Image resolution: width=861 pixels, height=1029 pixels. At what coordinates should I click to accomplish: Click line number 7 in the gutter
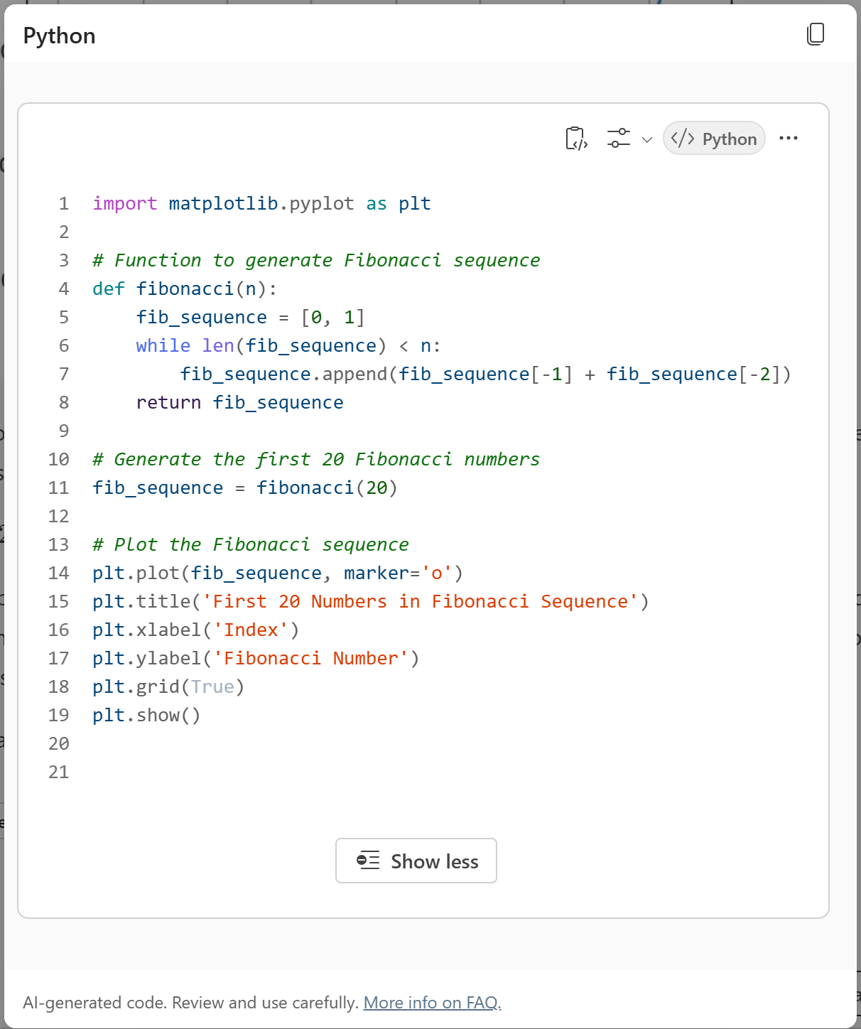[x=63, y=374]
